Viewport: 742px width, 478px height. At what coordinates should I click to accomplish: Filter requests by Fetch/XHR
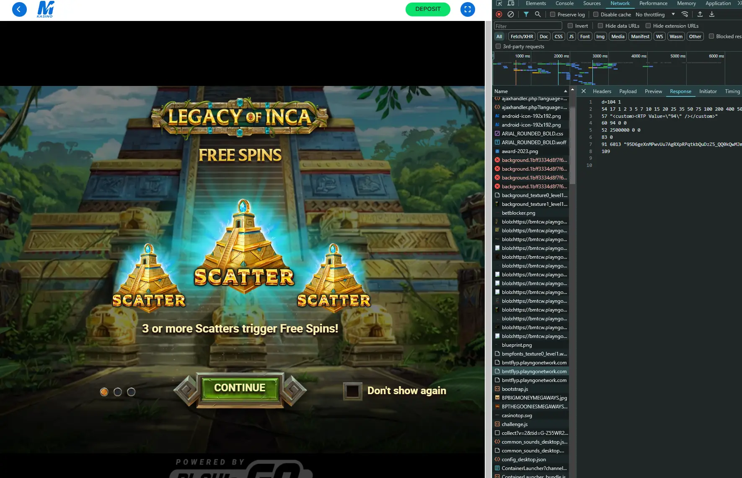click(522, 36)
